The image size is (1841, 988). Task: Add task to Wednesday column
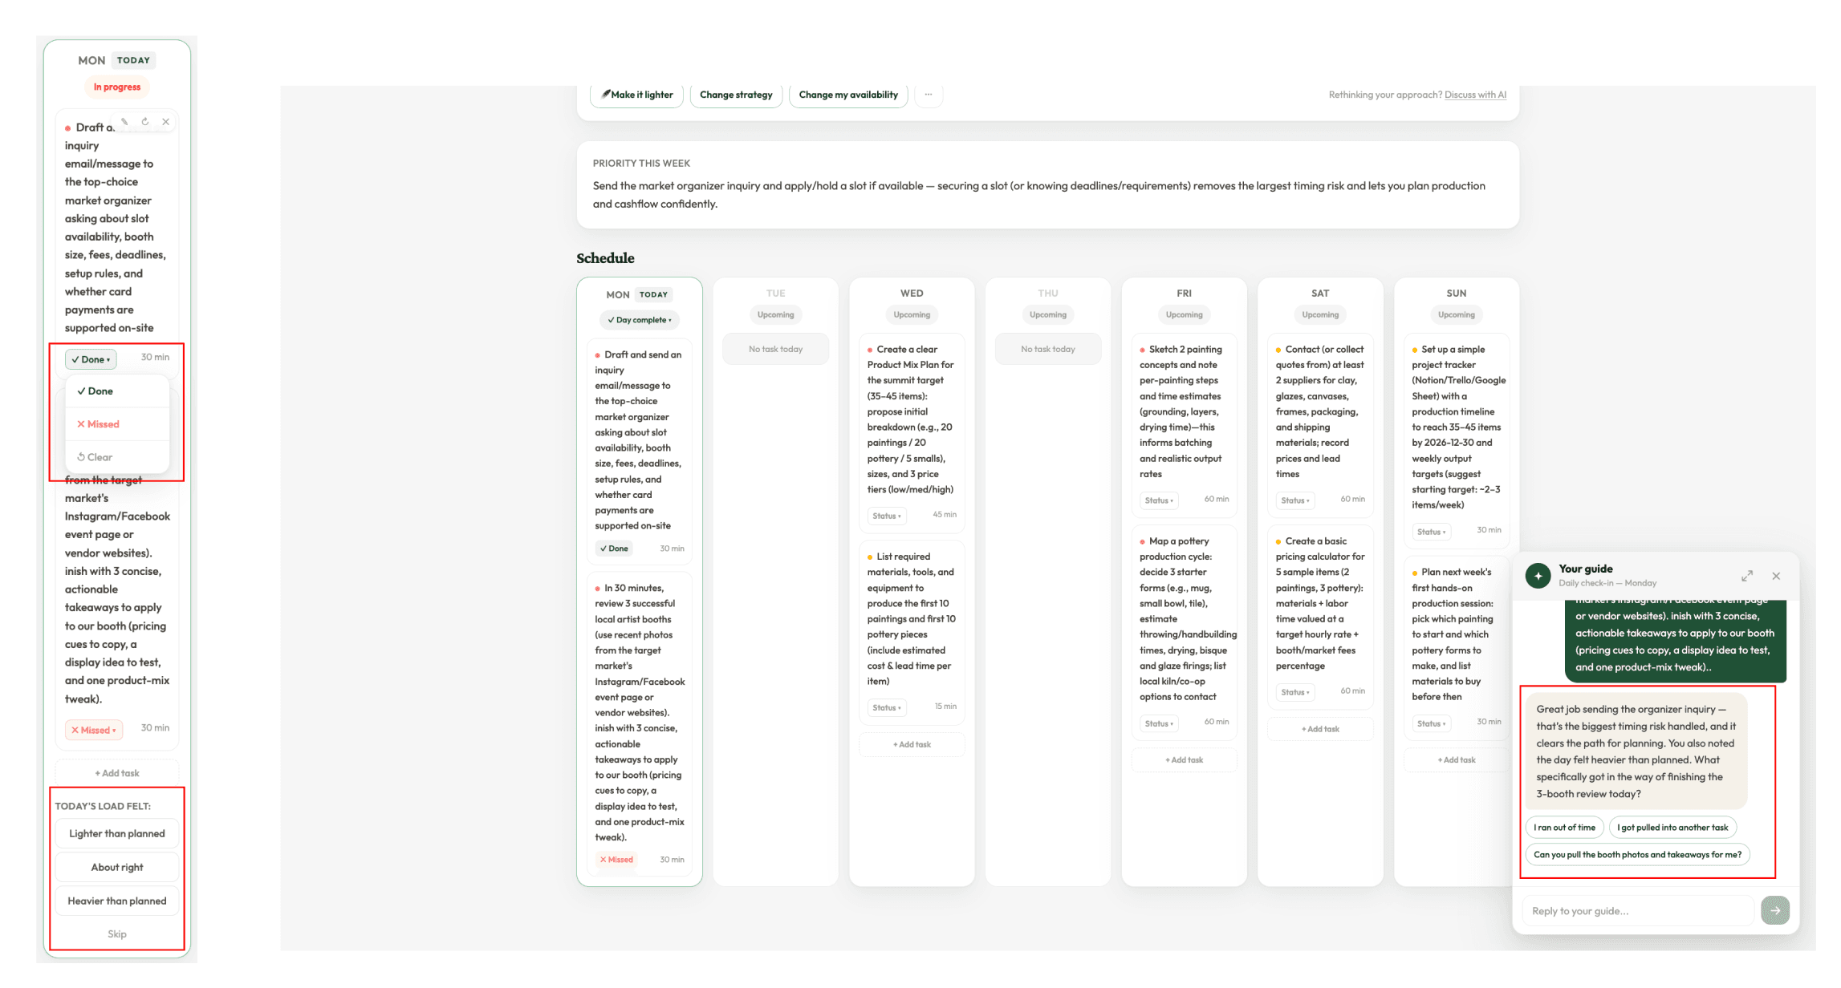tap(912, 744)
